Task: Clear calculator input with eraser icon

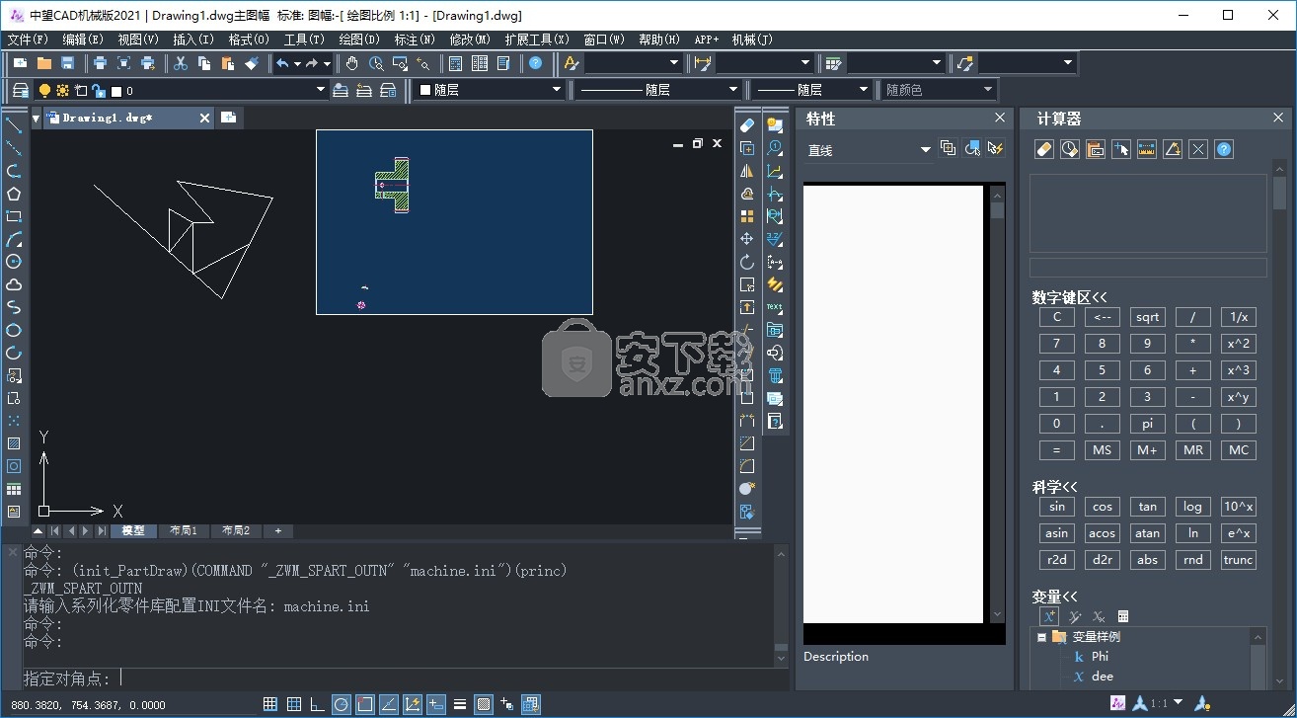Action: 1043,149
